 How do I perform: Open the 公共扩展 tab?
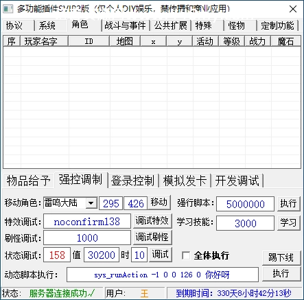(x=171, y=25)
